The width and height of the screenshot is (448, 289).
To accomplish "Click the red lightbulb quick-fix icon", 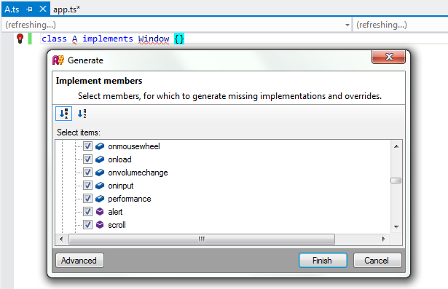I will 20,39.
